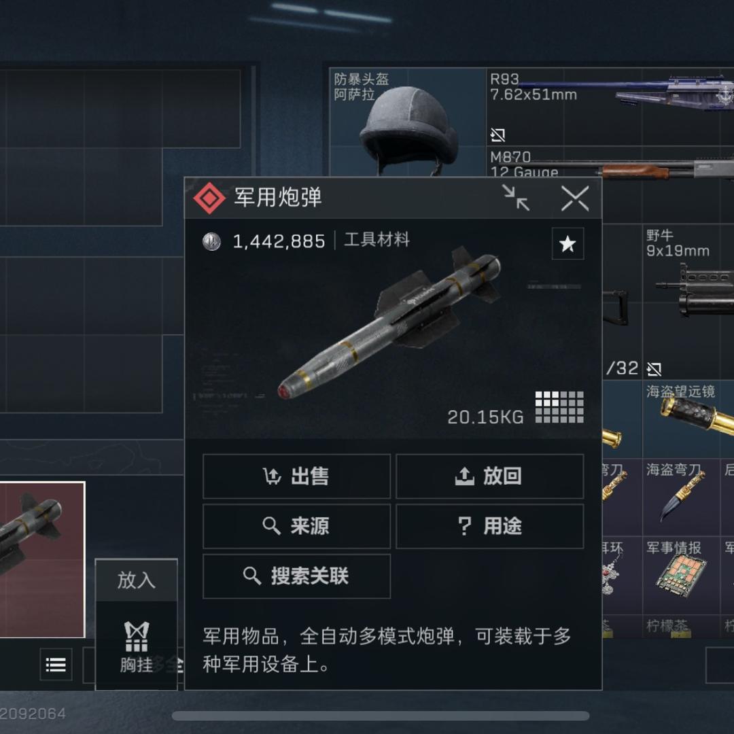Select the M870 12 Gauge shotgun
734x734 pixels.
point(610,162)
